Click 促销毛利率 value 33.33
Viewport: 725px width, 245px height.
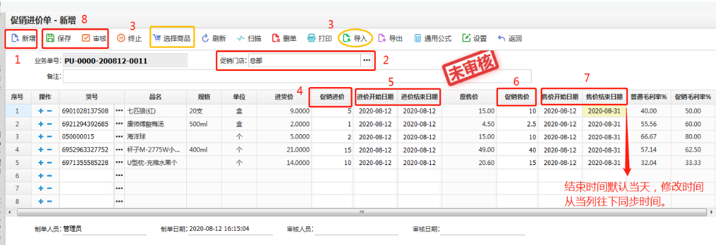(x=693, y=162)
